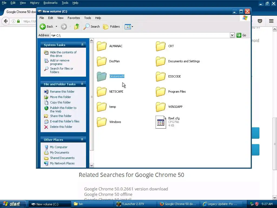Open the Search pane in Explorer
Image resolution: width=277 pixels, height=208 pixels.
click(91, 27)
